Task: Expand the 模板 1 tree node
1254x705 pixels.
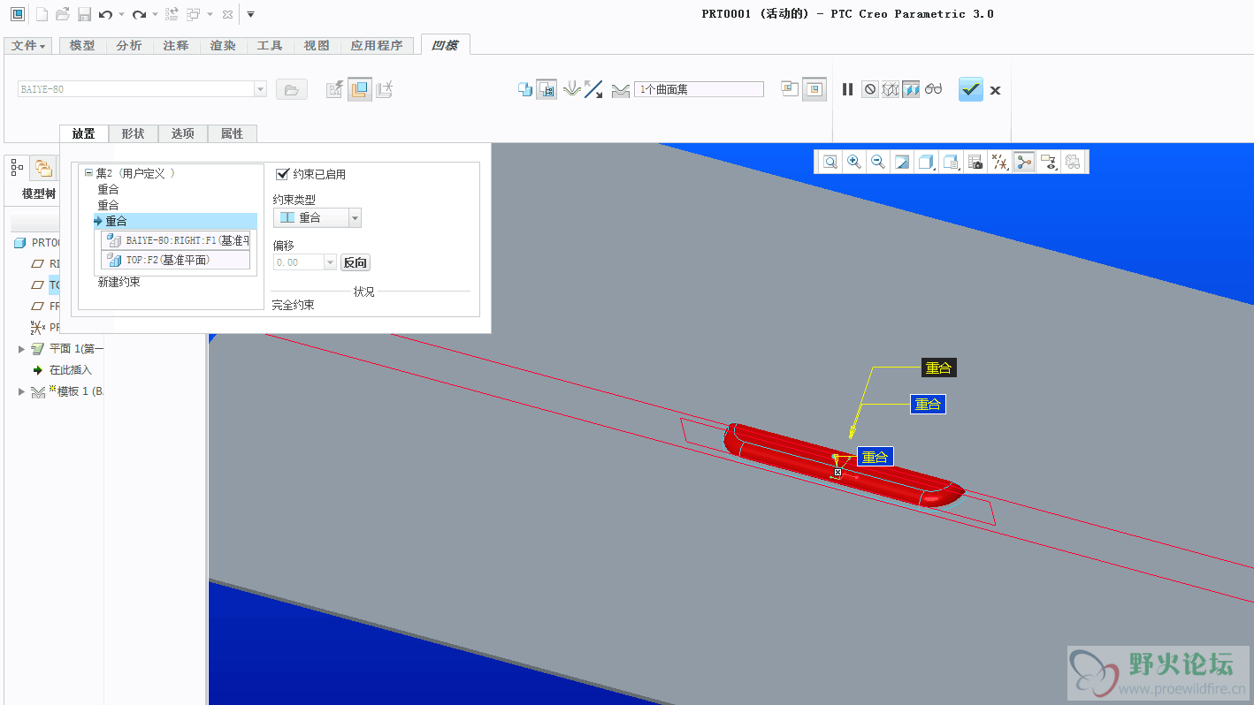Action: (21, 391)
